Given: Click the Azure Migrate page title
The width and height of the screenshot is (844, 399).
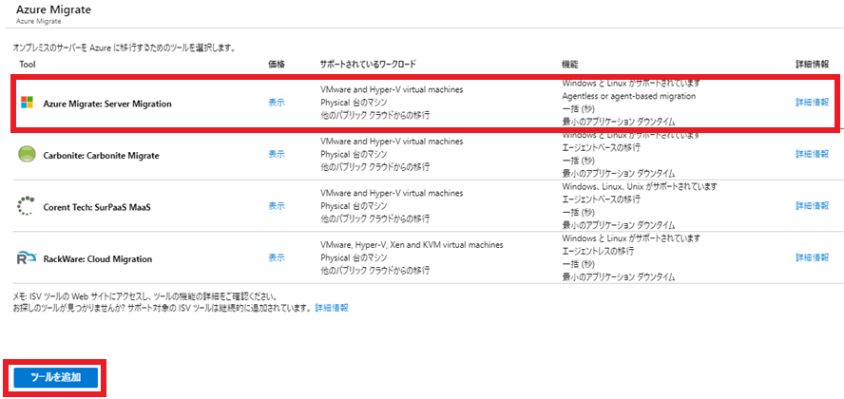Looking at the screenshot, I should (53, 9).
